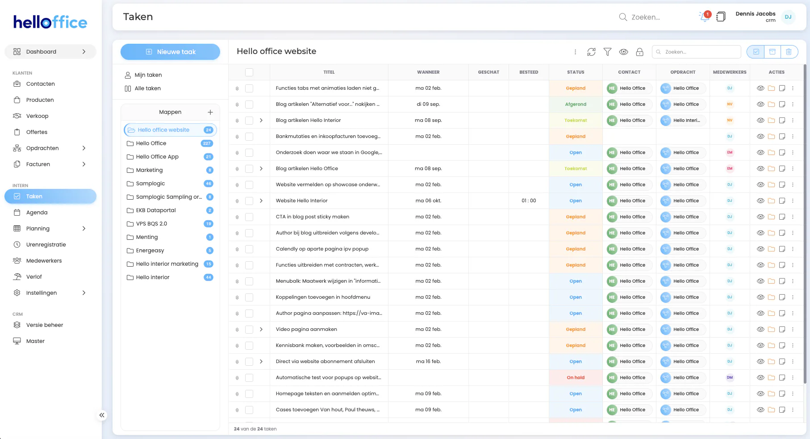The width and height of the screenshot is (810, 439).
Task: Expand subtasks of 'Website Hello Interior'
Action: point(261,201)
